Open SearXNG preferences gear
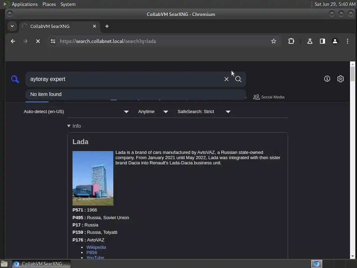Image resolution: width=357 pixels, height=268 pixels. tap(340, 79)
